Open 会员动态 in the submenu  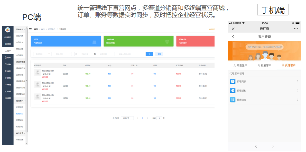tap(20, 49)
